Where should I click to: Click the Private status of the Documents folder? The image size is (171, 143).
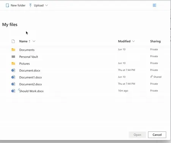[x=154, y=49]
